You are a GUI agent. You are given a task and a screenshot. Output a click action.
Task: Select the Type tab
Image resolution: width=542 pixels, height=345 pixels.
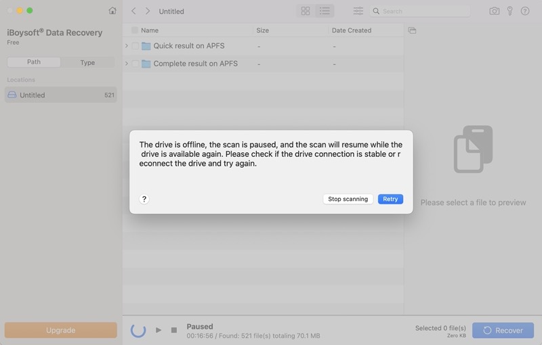[87, 62]
